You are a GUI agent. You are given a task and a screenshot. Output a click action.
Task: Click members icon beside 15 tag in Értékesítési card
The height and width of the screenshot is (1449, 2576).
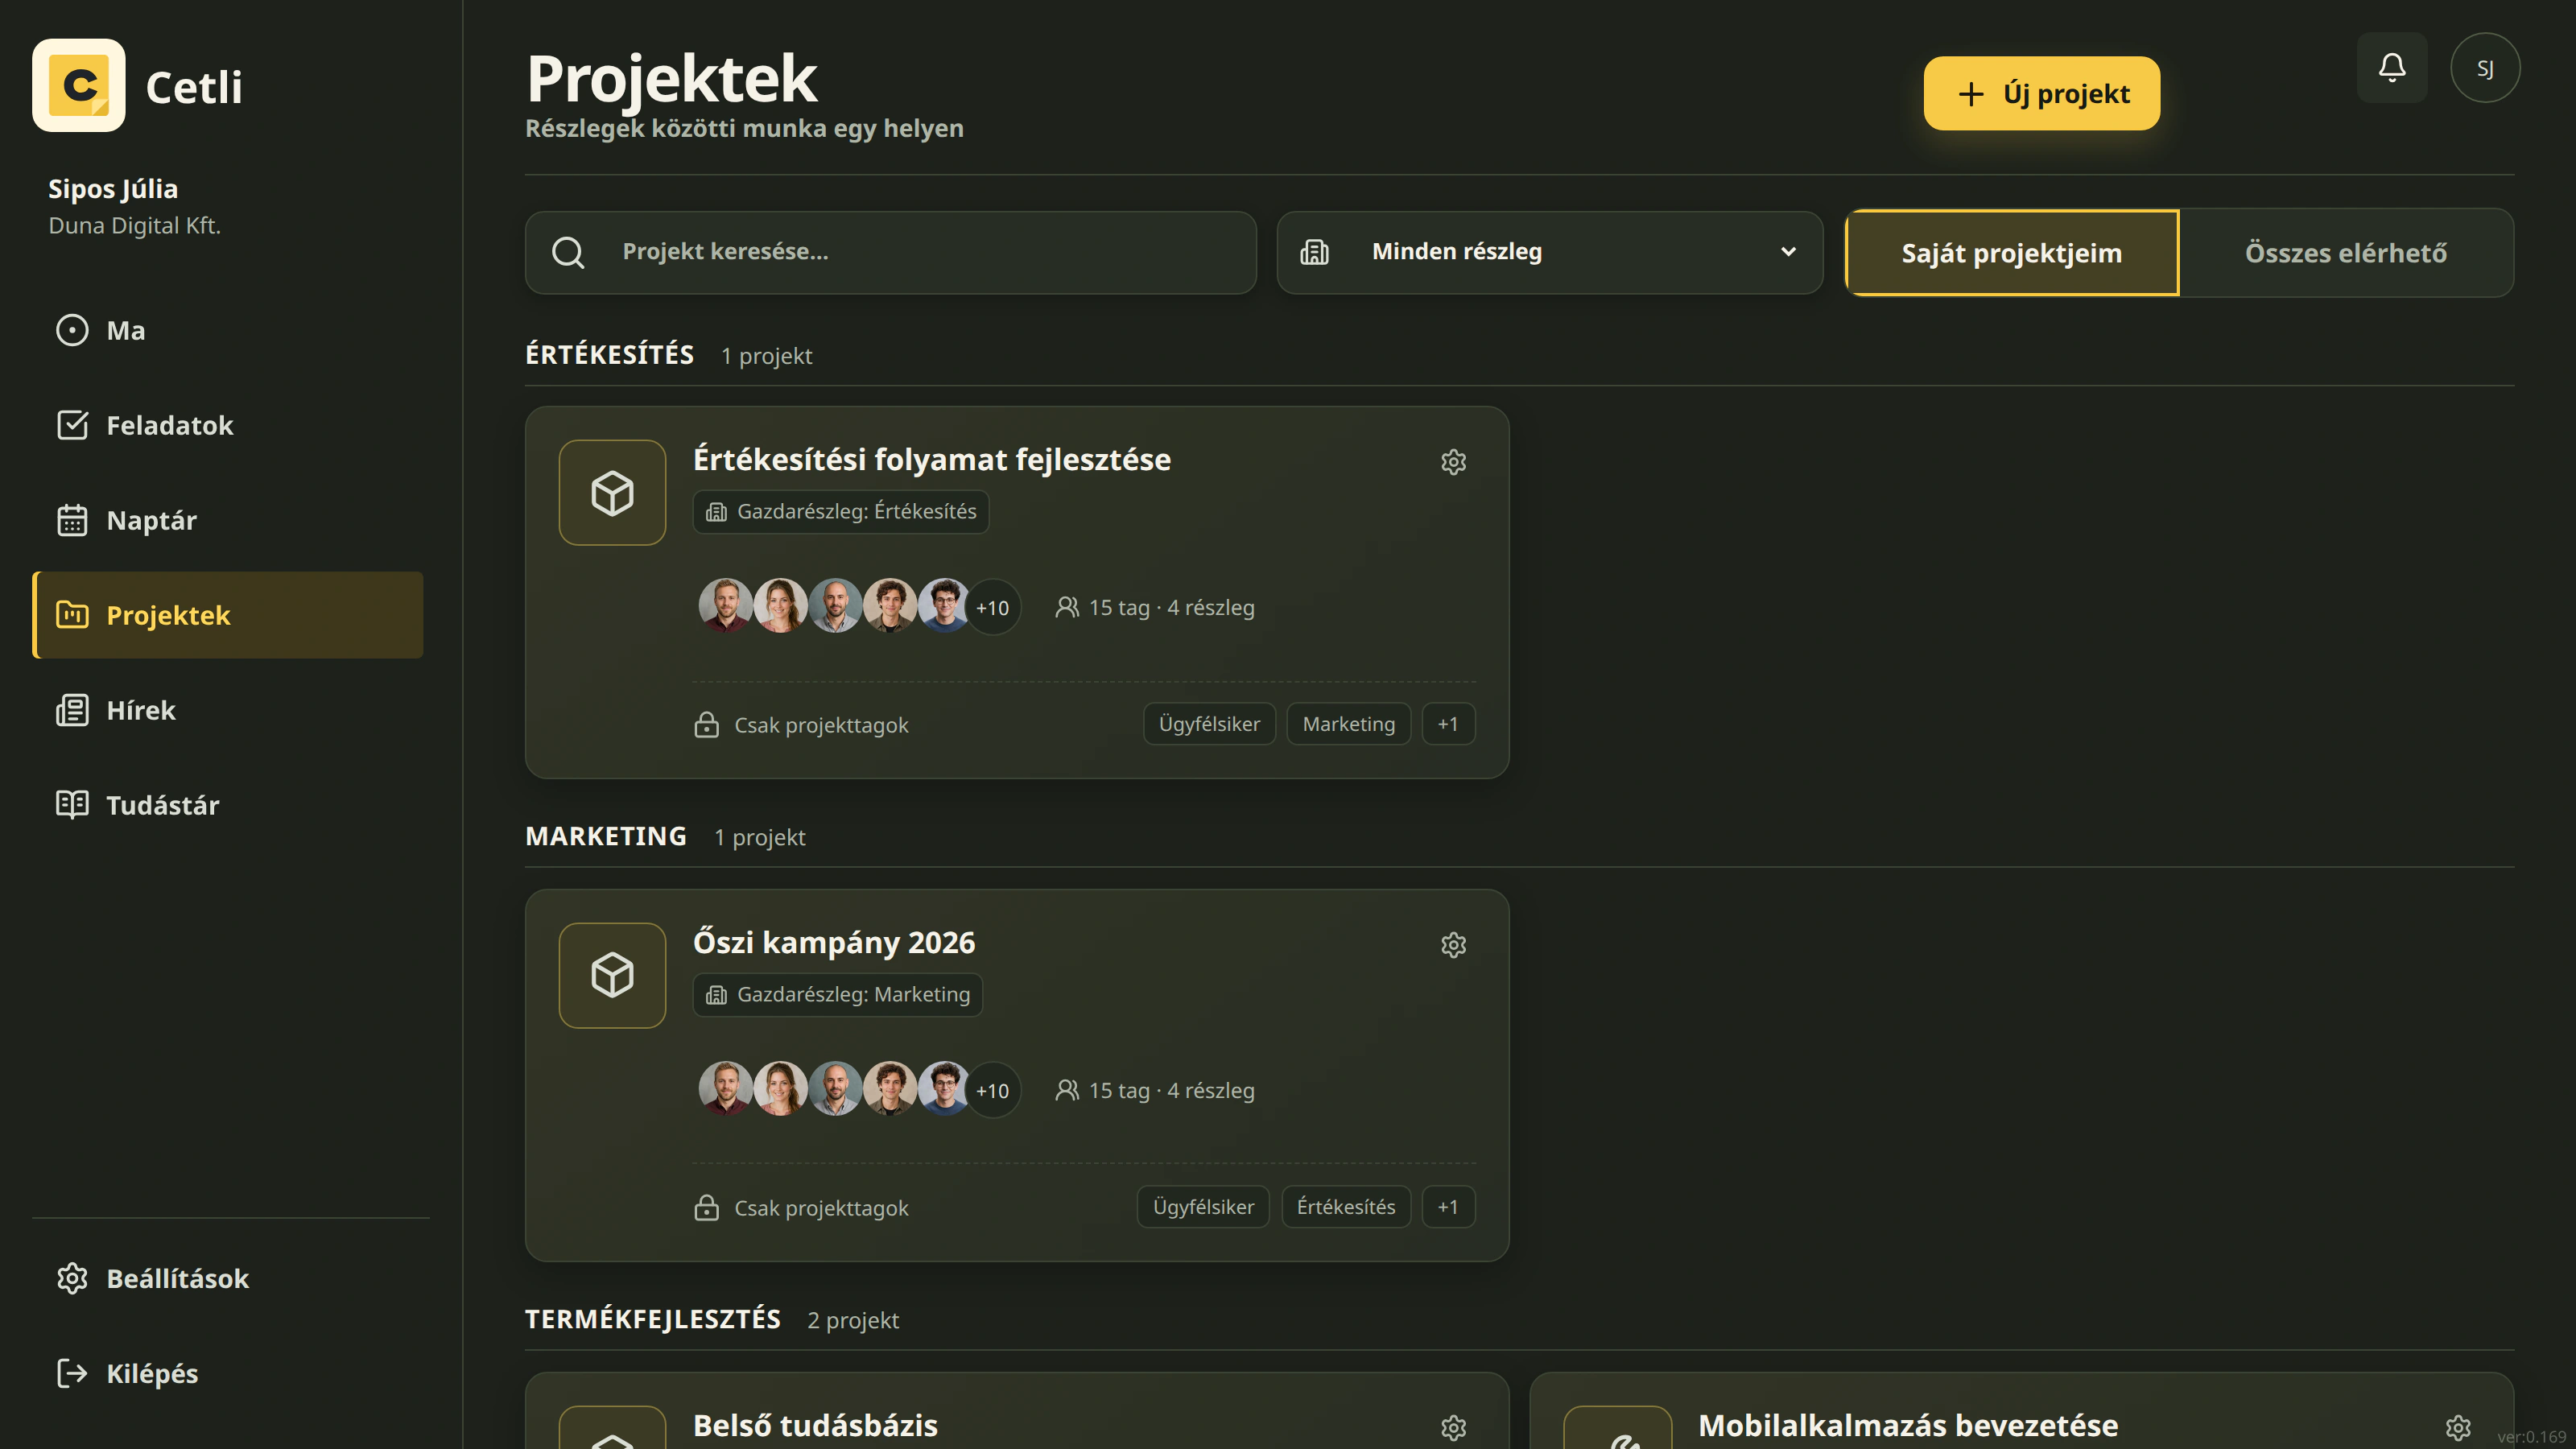point(1067,607)
